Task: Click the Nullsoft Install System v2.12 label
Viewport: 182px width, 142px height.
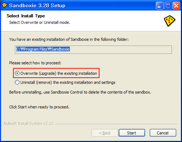Action: click(x=29, y=124)
